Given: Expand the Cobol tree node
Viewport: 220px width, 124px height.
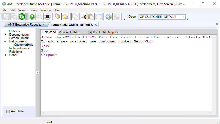Looking at the screenshot, I should (x=6, y=55).
